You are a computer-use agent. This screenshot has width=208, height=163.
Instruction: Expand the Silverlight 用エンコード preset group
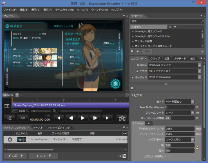click(133, 31)
